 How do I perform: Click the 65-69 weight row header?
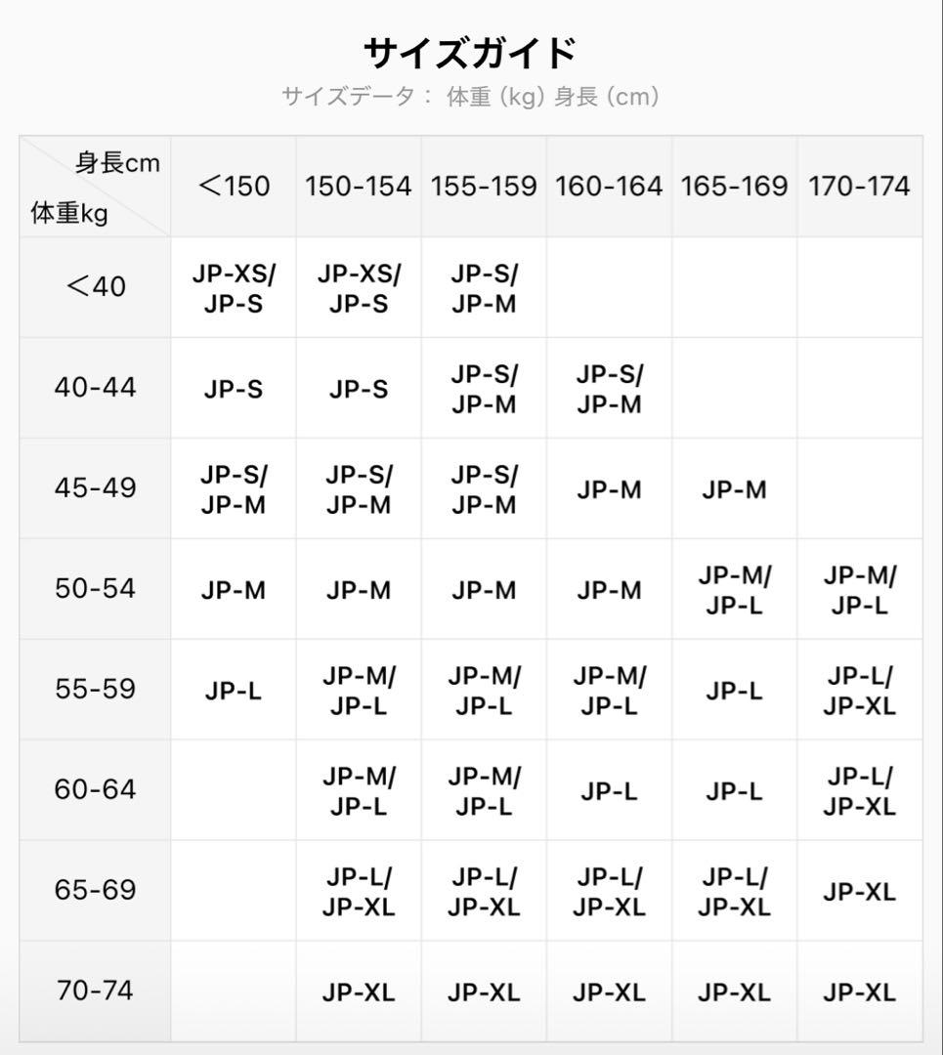coord(95,890)
